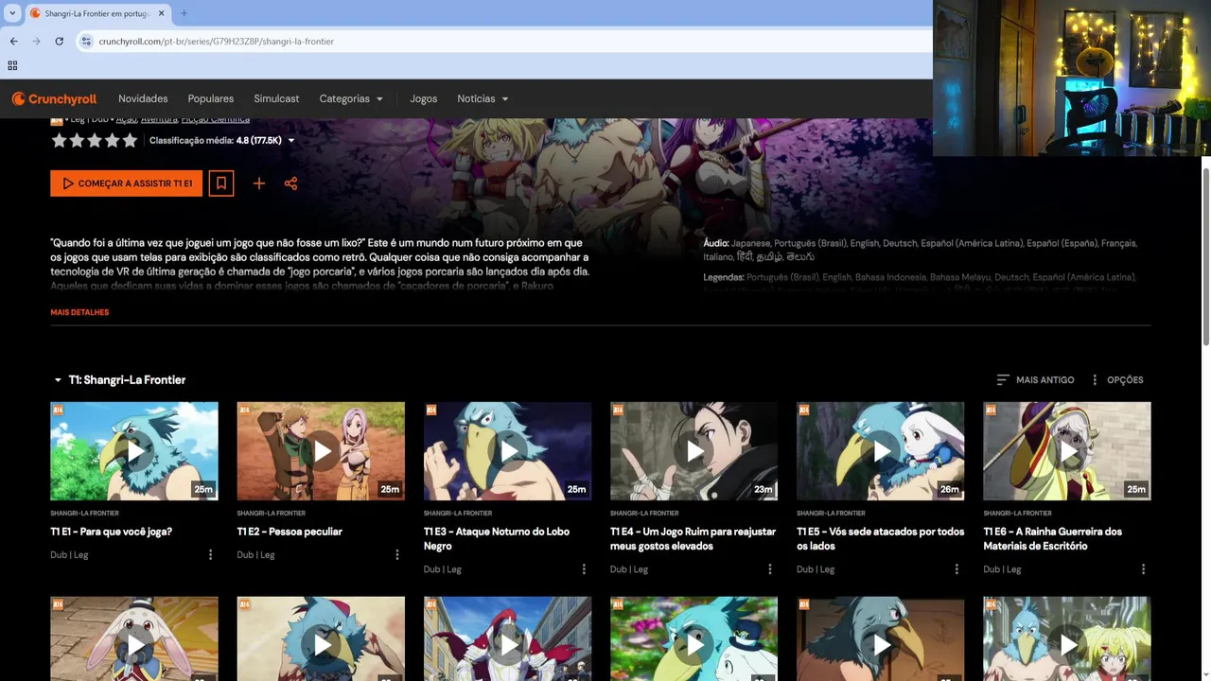Rate five stars with the last star
Viewport: 1211px width, 681px height.
tap(130, 141)
